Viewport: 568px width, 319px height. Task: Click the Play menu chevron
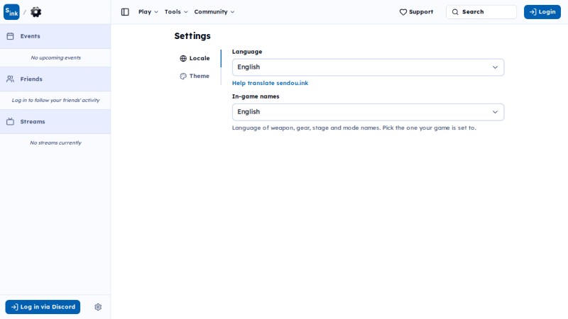156,12
